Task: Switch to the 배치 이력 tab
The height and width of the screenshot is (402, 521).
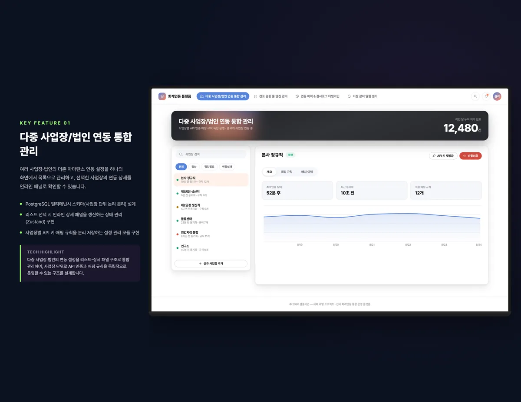Action: click(307, 172)
